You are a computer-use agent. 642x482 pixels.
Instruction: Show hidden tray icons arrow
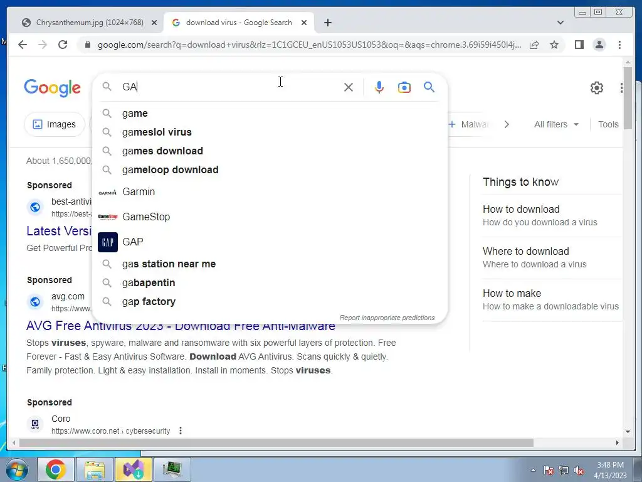coord(533,471)
